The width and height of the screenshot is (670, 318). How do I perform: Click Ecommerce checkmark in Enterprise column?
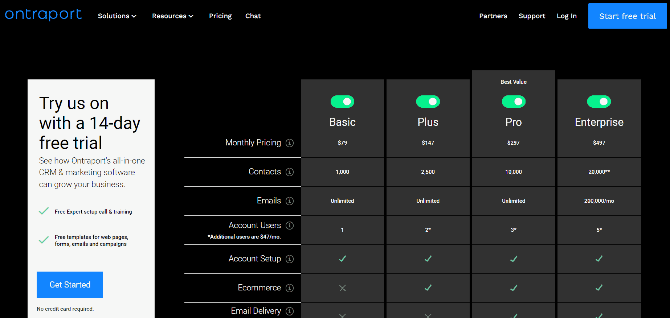pos(599,288)
